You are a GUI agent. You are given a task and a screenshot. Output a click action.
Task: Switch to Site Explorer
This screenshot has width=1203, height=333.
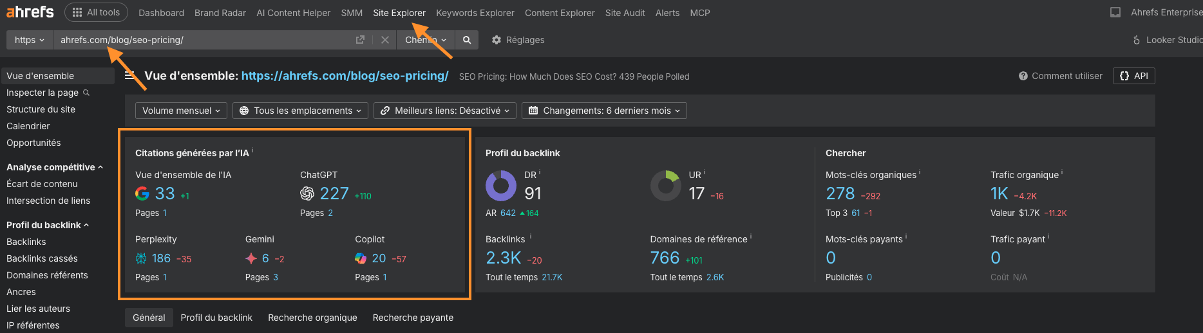[399, 13]
